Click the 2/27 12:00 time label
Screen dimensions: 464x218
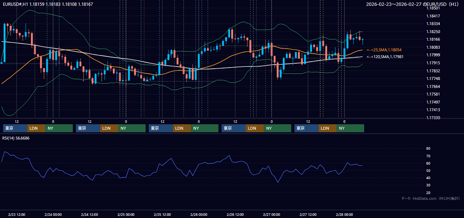[308, 214]
